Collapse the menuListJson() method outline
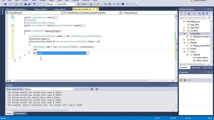 click(14, 31)
